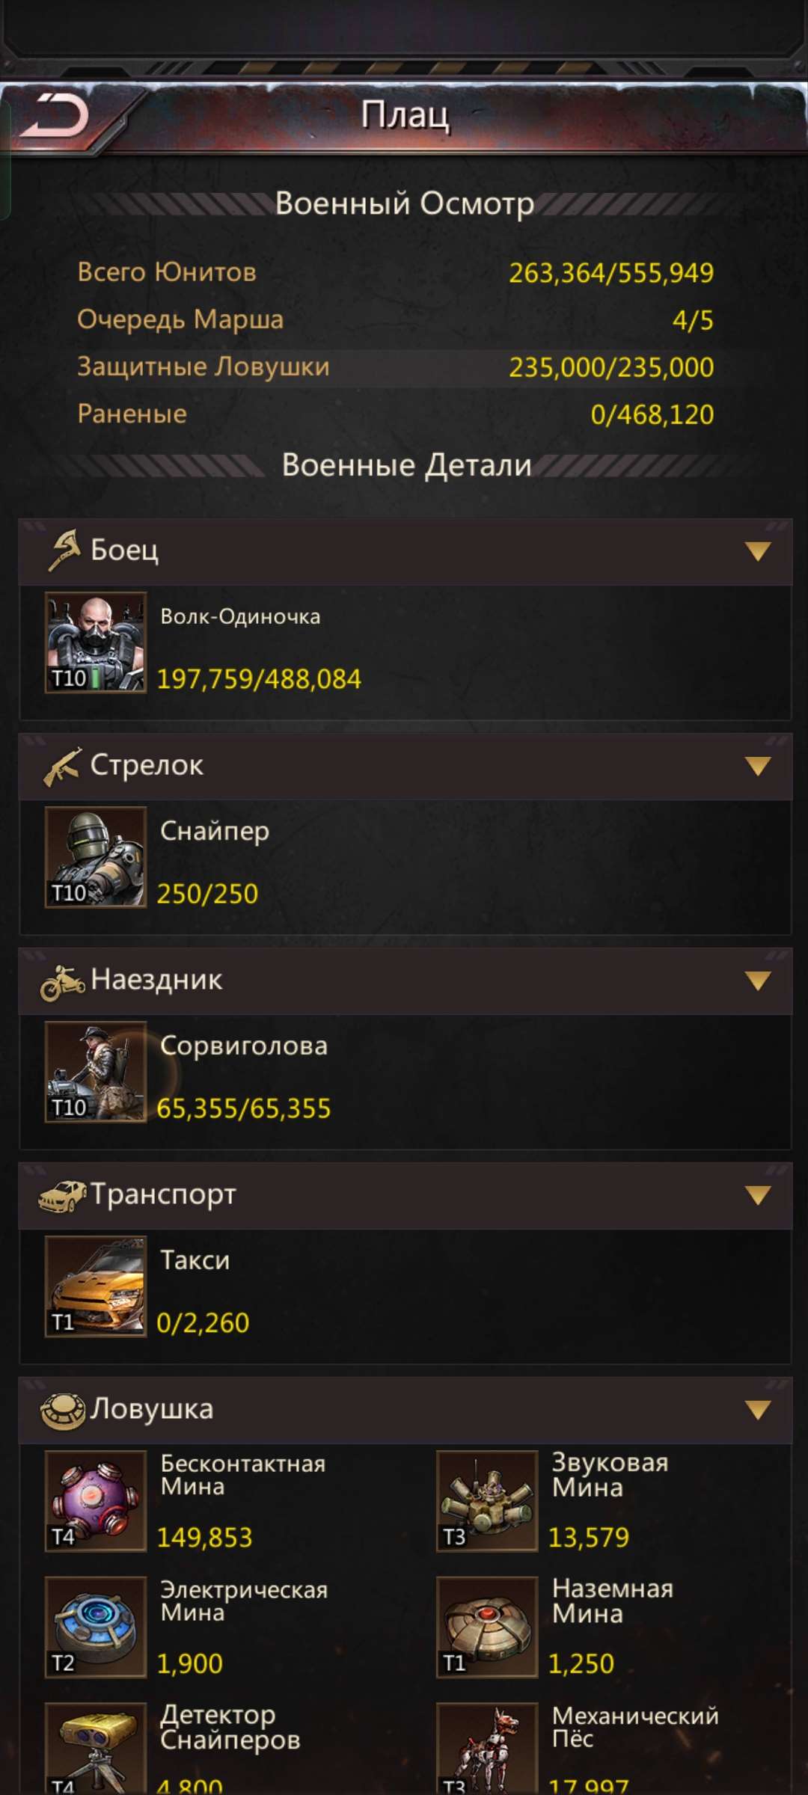Screen dimensions: 808x1795
Task: Select the Такси T1 vehicle icon
Action: [96, 1286]
